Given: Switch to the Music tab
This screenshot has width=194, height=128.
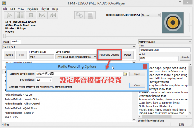Looking at the screenshot, I should 6,42.
